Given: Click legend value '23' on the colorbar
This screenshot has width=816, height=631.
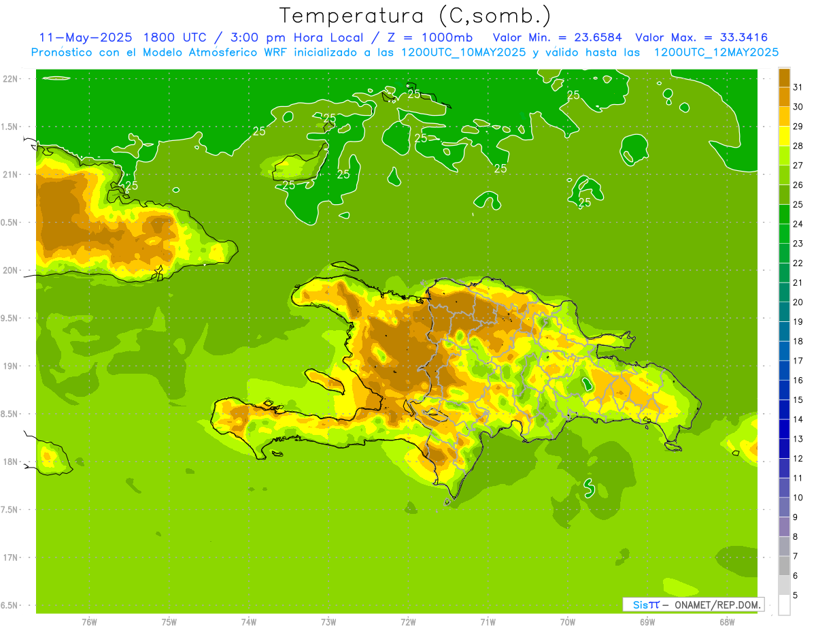Looking at the screenshot, I should click(798, 244).
